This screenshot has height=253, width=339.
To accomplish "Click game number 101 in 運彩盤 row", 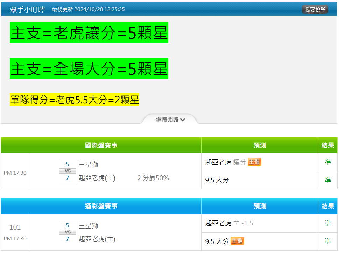I will [x=15, y=227].
